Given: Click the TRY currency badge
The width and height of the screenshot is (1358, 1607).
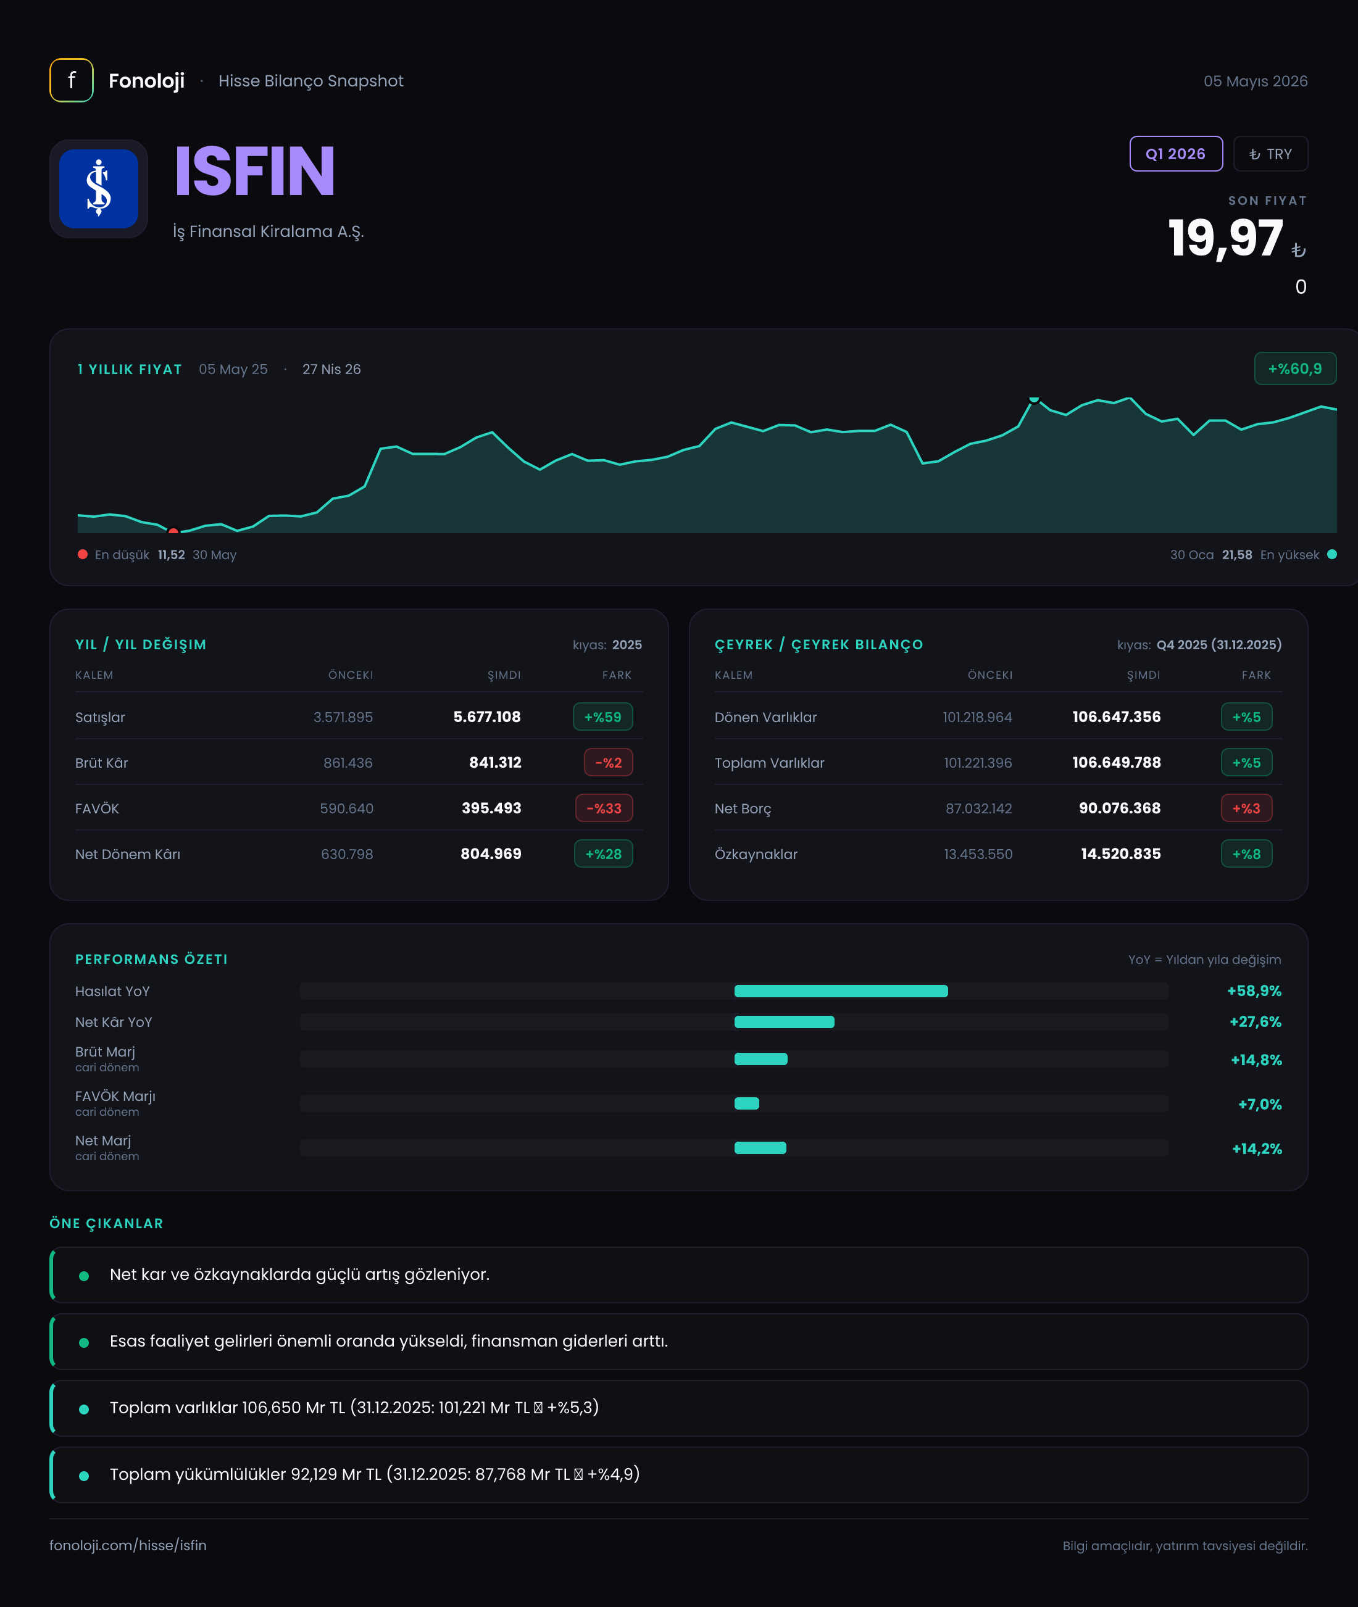Looking at the screenshot, I should 1270,154.
